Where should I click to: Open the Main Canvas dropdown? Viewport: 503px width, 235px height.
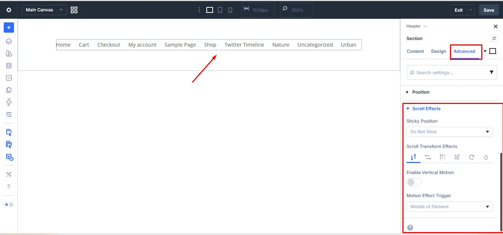click(x=44, y=10)
